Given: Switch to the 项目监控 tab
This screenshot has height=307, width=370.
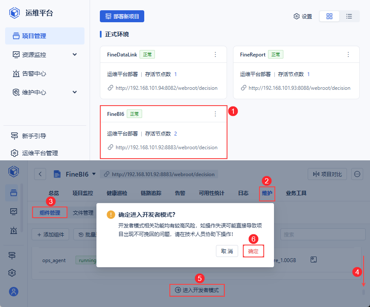Looking at the screenshot, I should (x=83, y=193).
